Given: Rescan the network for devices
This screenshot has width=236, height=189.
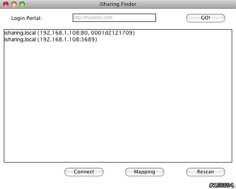Looking at the screenshot, I should tap(205, 172).
